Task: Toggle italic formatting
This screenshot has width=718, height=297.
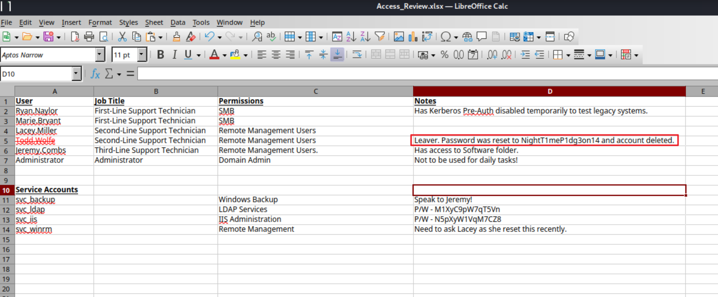Action: click(174, 55)
